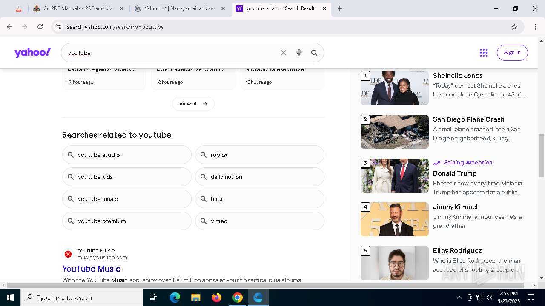This screenshot has height=306, width=545.
Task: Open Donald Trump trending story
Action: [455, 173]
